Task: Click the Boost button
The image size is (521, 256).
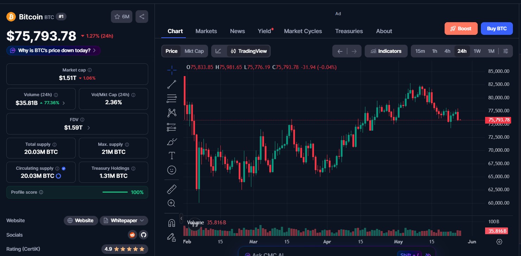Action: pyautogui.click(x=461, y=29)
